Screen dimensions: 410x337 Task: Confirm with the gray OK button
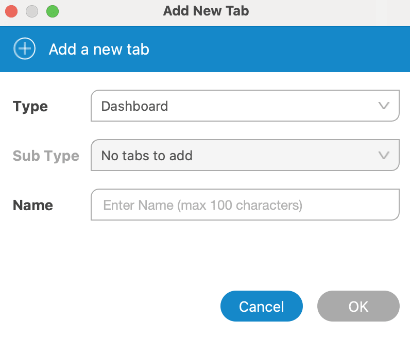point(358,306)
